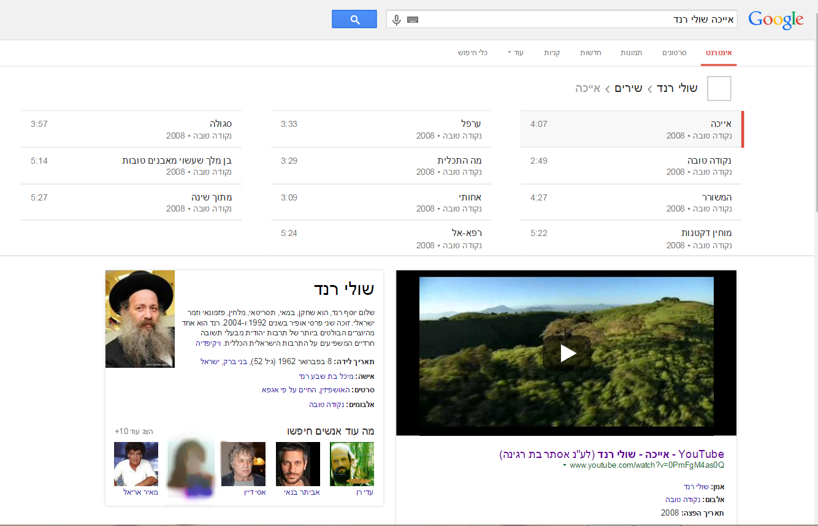Click מאיר אריאל thumbnail
This screenshot has width=818, height=526.
click(x=136, y=464)
